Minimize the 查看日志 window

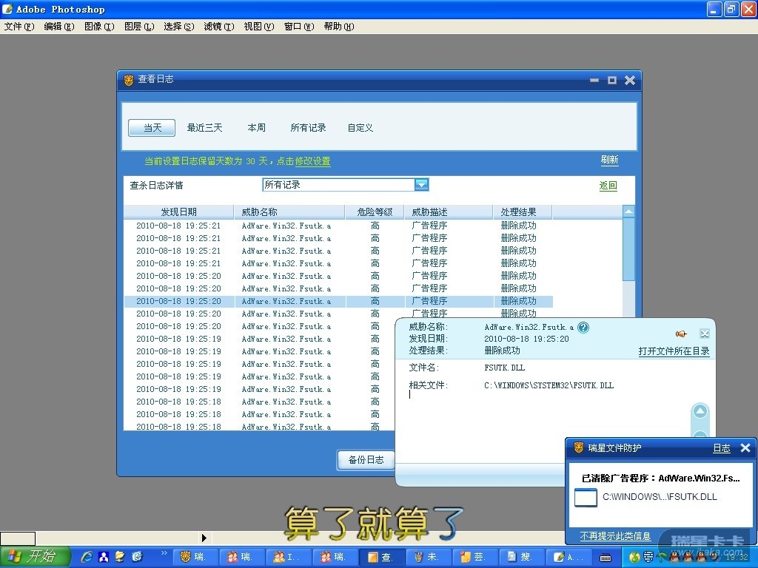click(594, 80)
